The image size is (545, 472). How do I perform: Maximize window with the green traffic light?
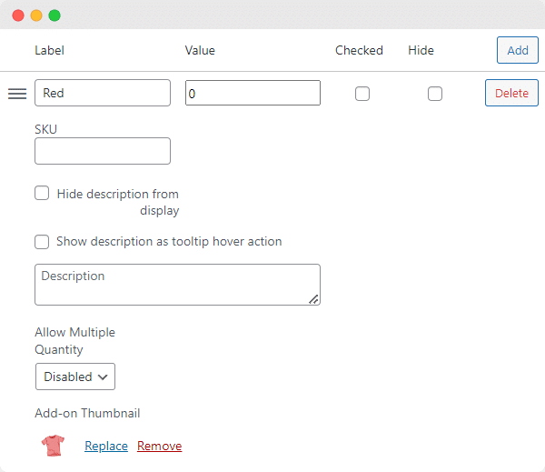54,15
